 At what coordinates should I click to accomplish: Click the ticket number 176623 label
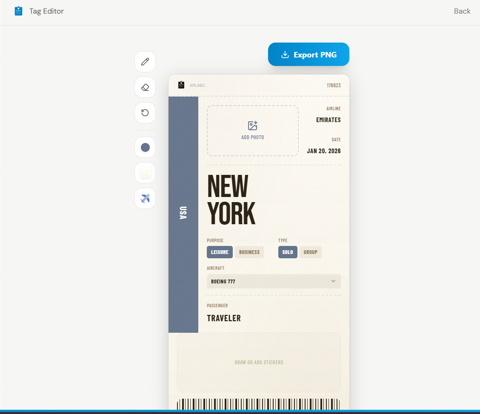(334, 85)
